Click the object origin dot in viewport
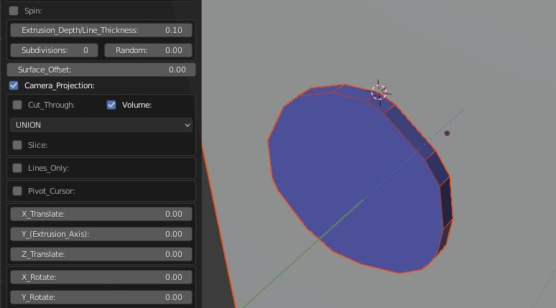 click(x=447, y=134)
